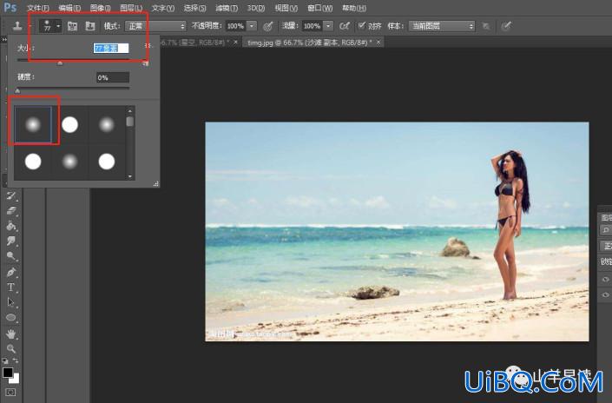612x403 pixels.
Task: Expand the 流量 flow slider arrow
Action: tap(329, 26)
